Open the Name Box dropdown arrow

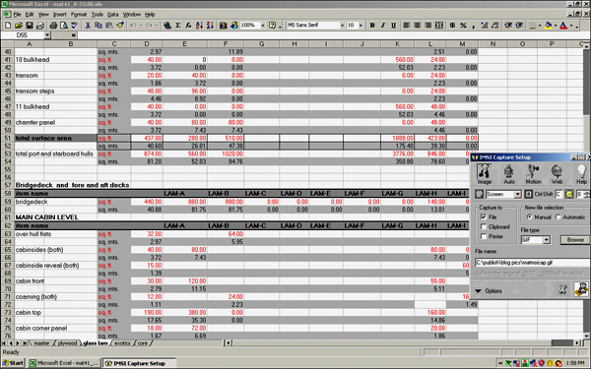click(47, 35)
